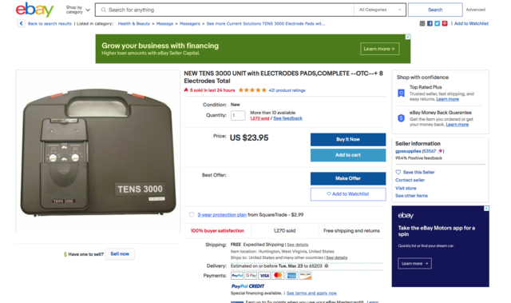Share listing on Pinterest
511x303 pixels.
click(x=445, y=23)
